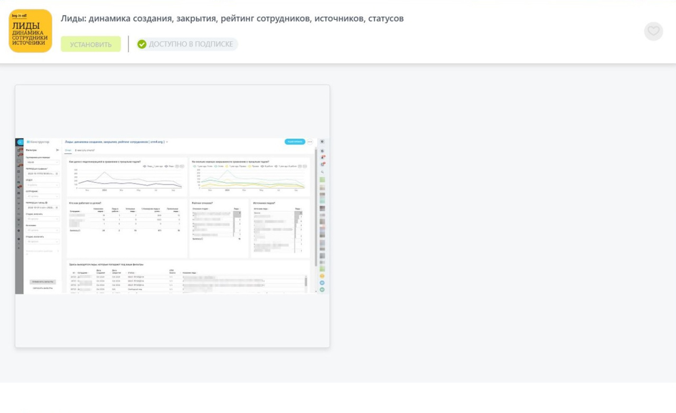The height and width of the screenshot is (413, 676).
Task: Collapse the Фильтры panel using the arrow icon
Action: pos(58,150)
